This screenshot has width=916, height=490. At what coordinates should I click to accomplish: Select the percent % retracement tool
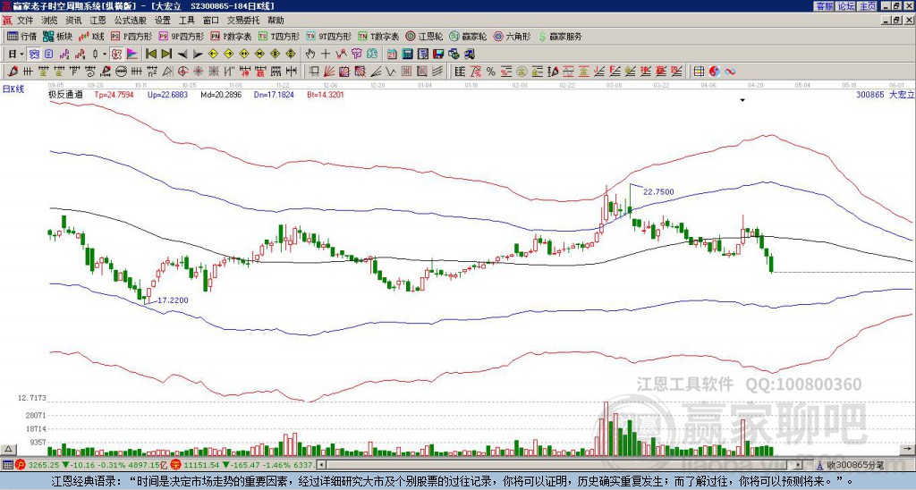491,72
